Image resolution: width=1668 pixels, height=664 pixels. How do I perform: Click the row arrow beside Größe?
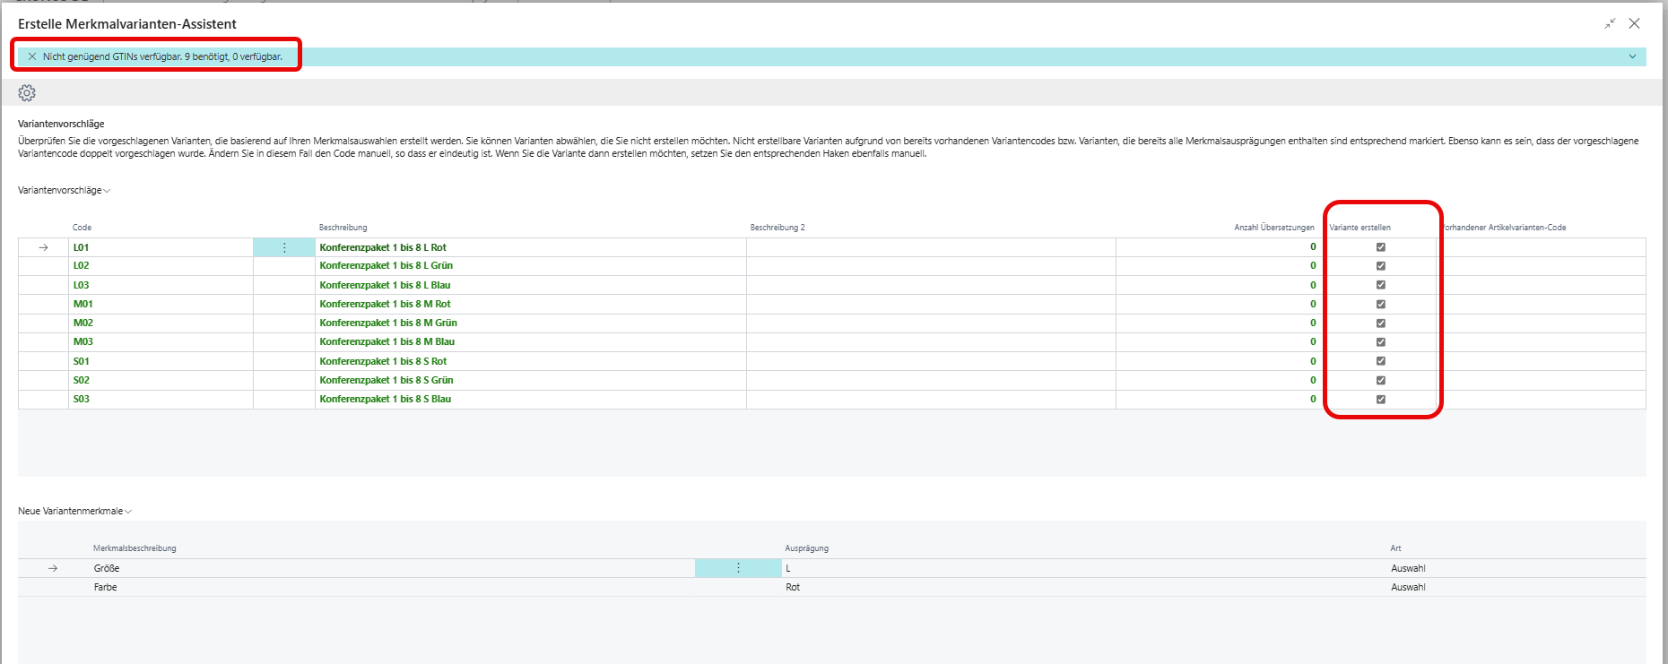click(53, 568)
